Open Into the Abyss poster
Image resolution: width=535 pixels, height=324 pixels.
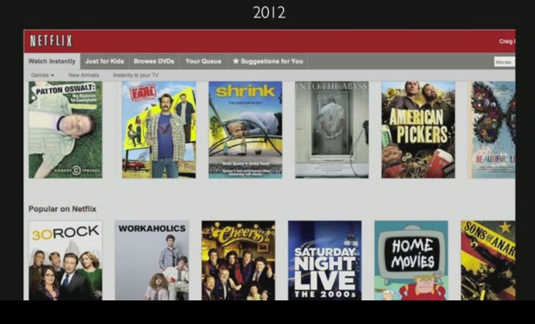332,130
